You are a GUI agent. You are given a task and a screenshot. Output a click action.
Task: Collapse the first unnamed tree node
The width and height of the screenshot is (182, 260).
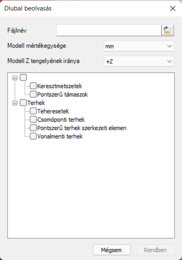[x=15, y=78]
